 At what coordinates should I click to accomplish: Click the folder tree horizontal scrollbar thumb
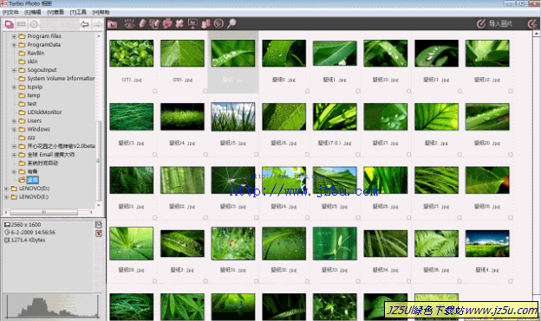[44, 212]
